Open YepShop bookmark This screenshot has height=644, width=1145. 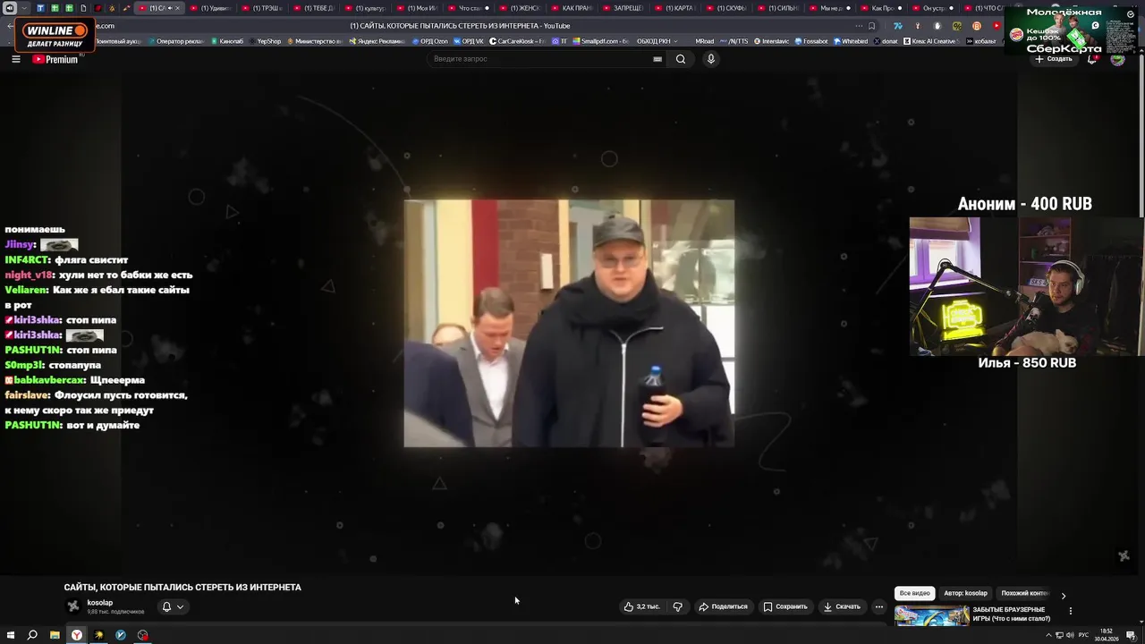(265, 41)
